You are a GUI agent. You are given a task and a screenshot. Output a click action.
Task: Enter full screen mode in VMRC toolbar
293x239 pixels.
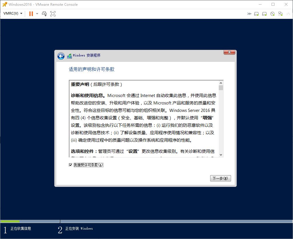(53, 14)
